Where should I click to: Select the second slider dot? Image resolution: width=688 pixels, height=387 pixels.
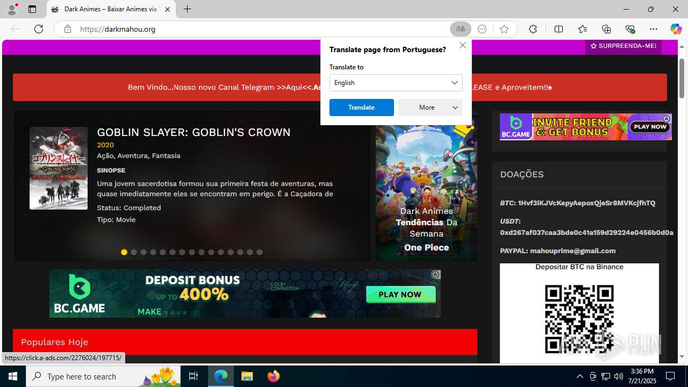click(134, 252)
